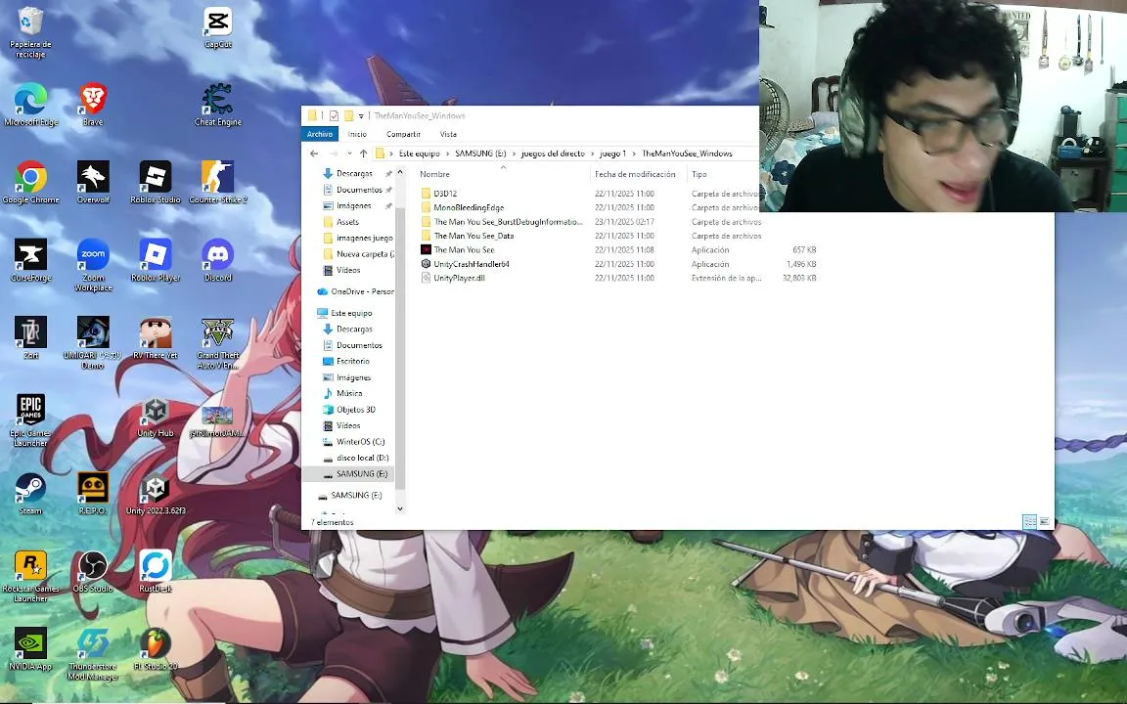Open the Microsoft Edge desktop shortcut
The width and height of the screenshot is (1127, 704).
(x=31, y=105)
